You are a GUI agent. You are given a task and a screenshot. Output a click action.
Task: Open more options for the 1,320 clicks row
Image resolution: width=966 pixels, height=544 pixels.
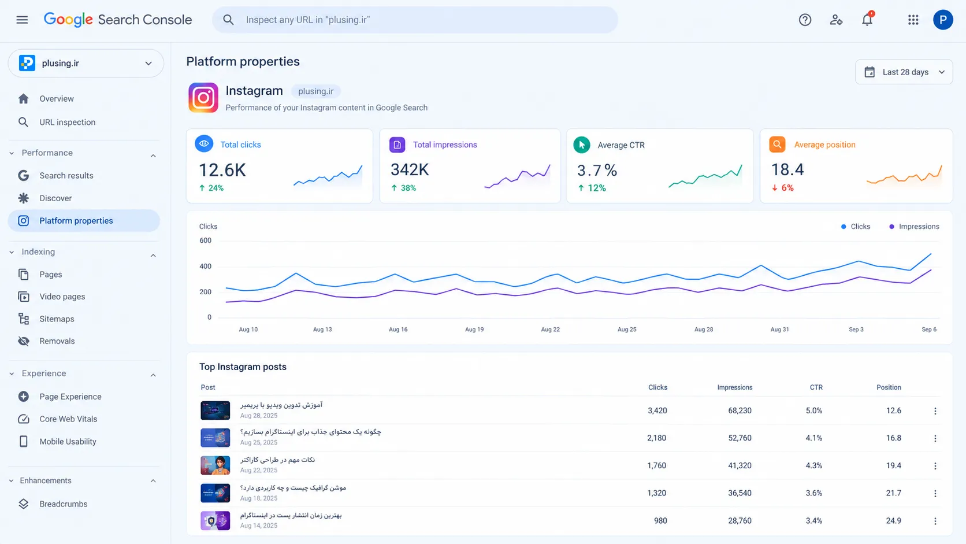[x=935, y=493]
